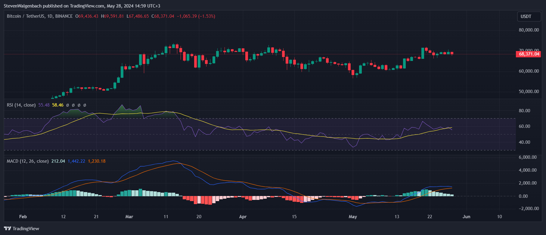This screenshot has width=546, height=235.
Task: Click the Jun date label on time axis
Action: 466,217
